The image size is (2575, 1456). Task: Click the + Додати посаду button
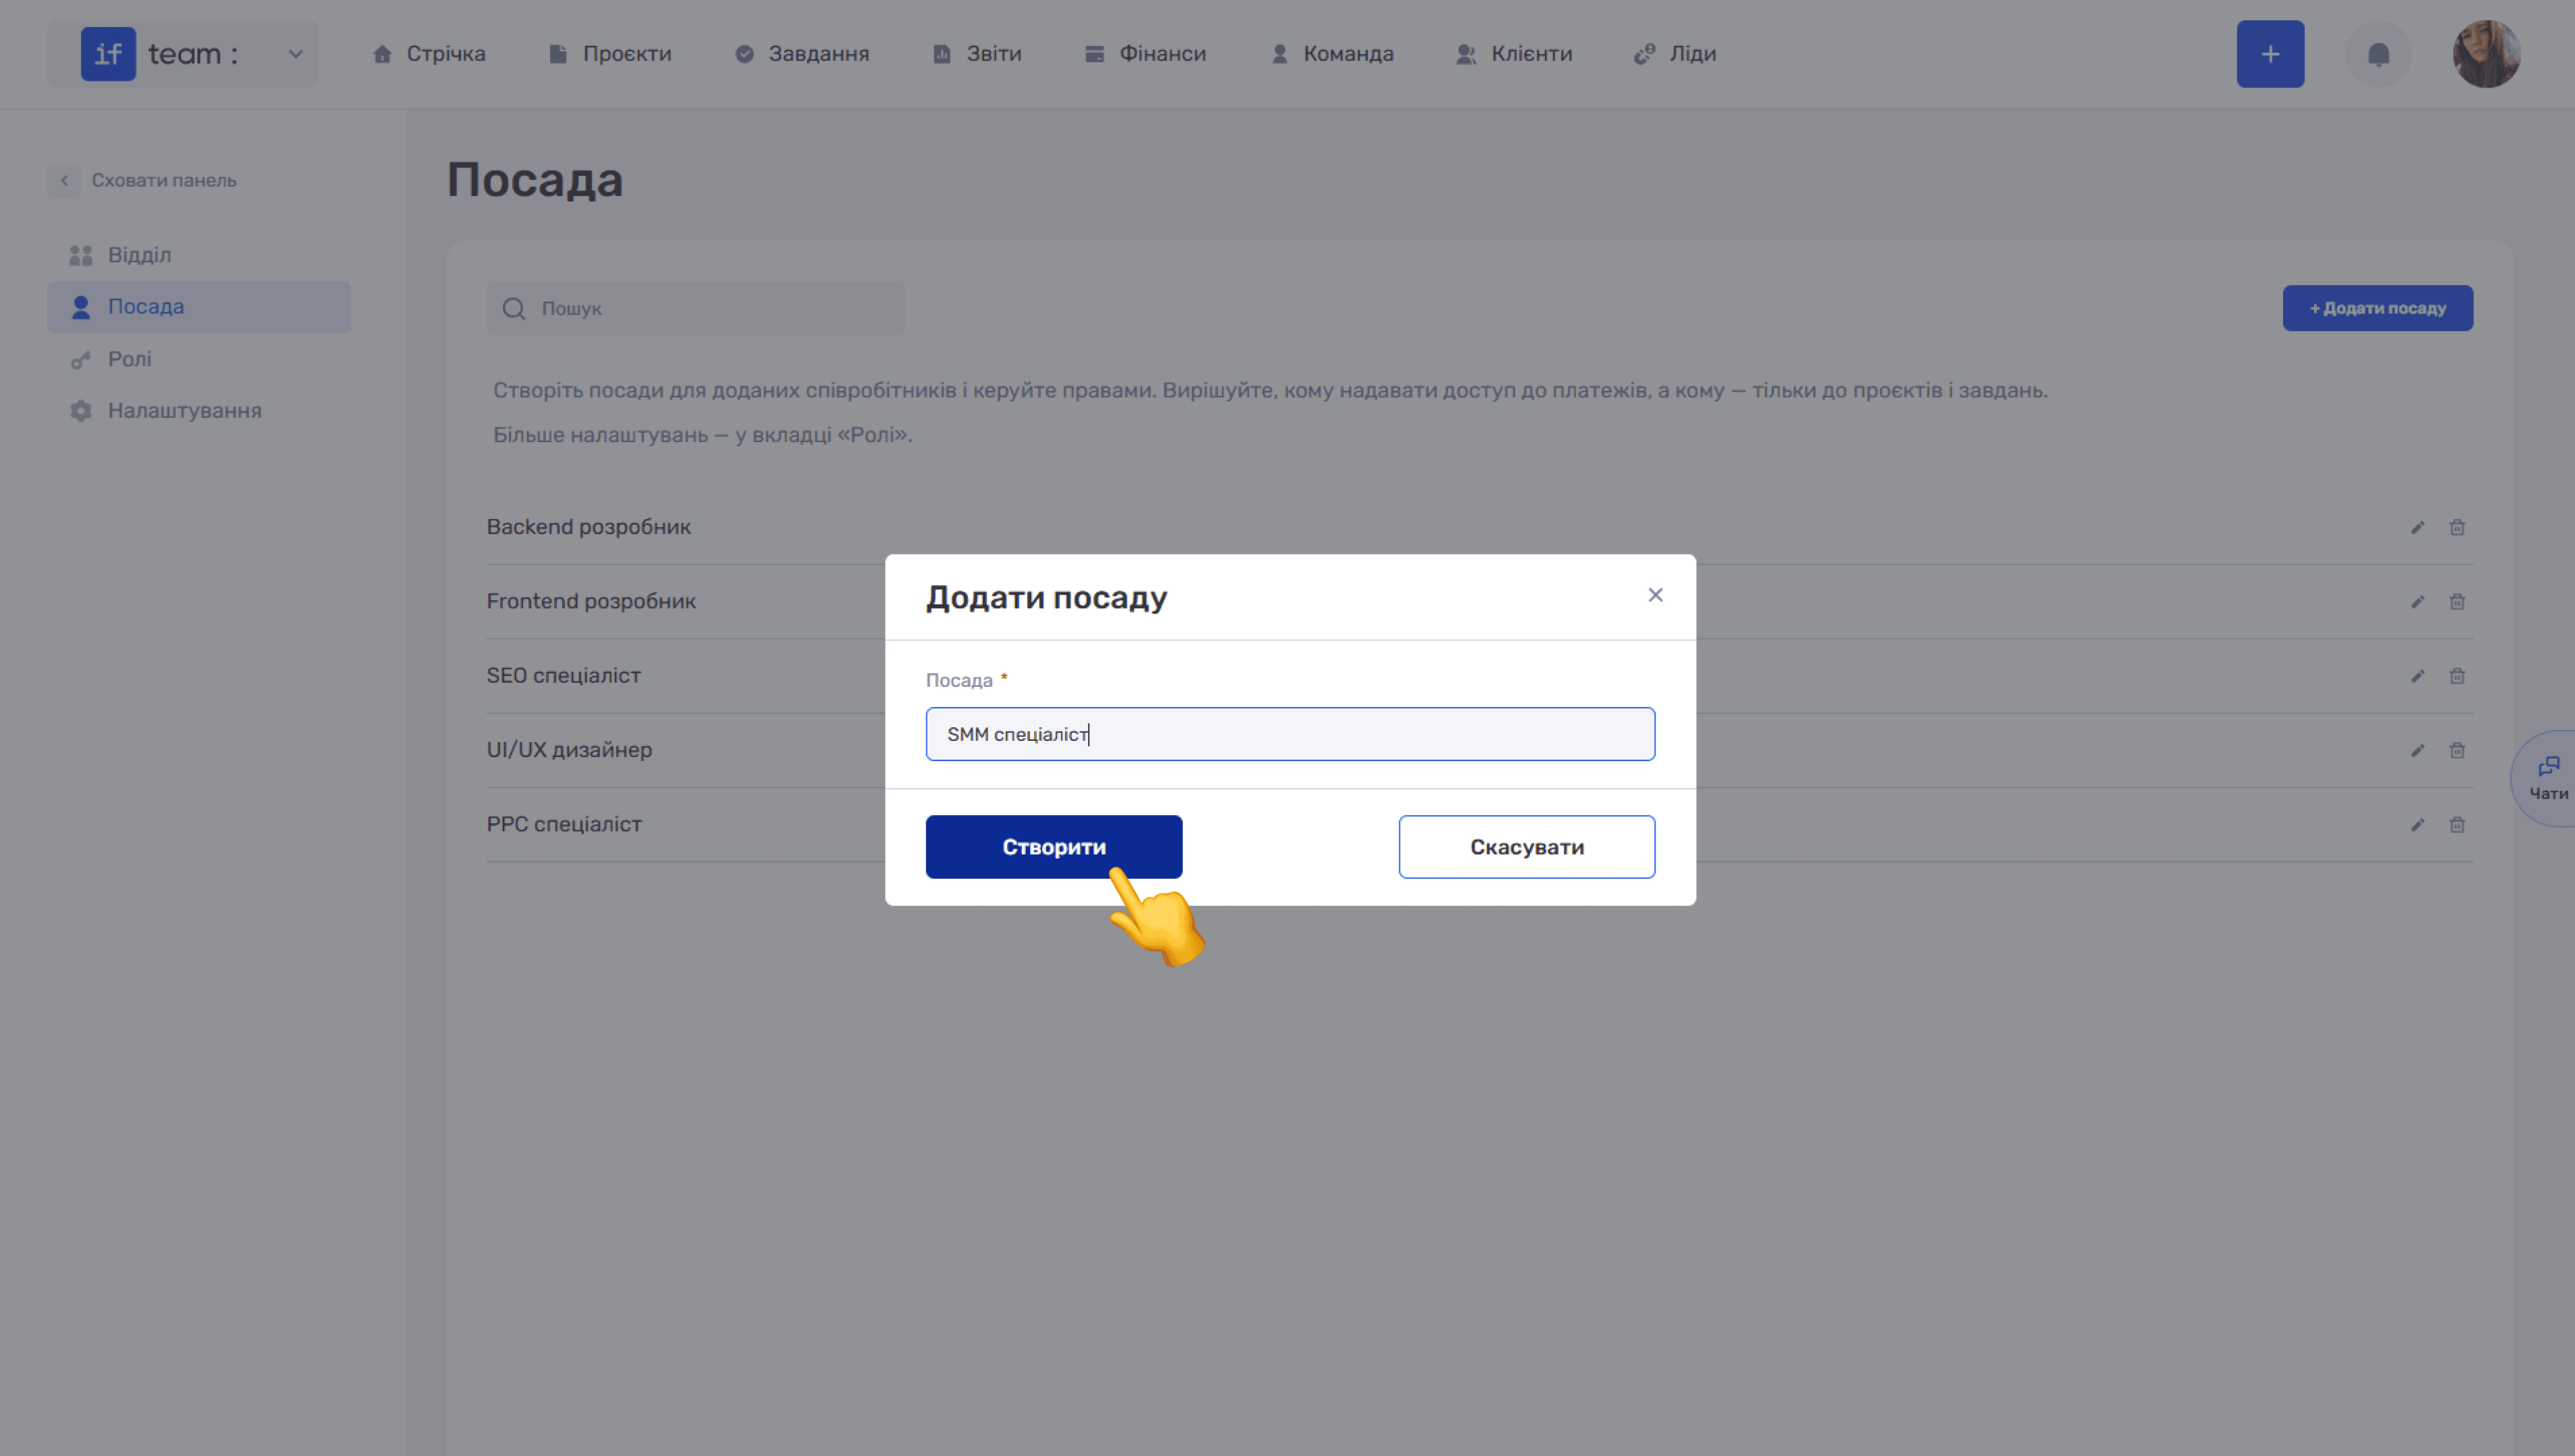(2377, 308)
